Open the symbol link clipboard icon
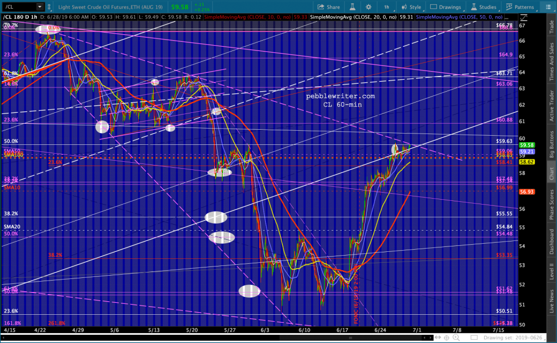The width and height of the screenshot is (557, 343). point(49,7)
